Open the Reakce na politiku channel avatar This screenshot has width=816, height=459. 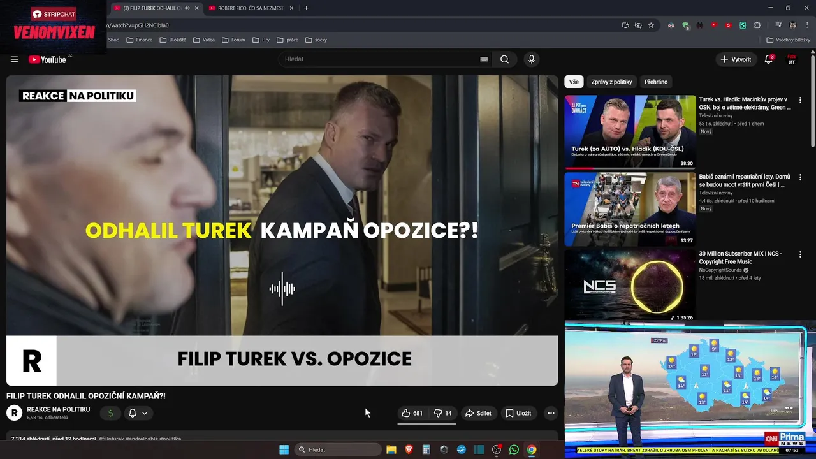(14, 413)
